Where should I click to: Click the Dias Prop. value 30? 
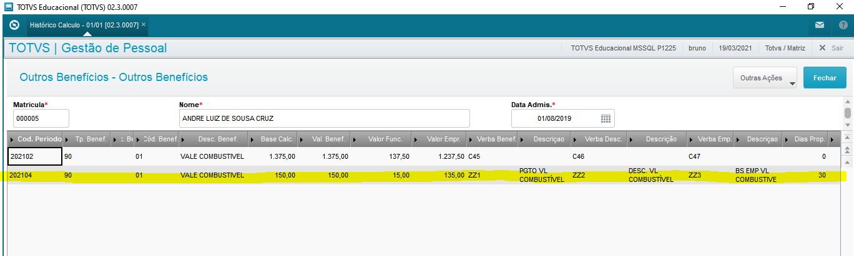pos(805,176)
